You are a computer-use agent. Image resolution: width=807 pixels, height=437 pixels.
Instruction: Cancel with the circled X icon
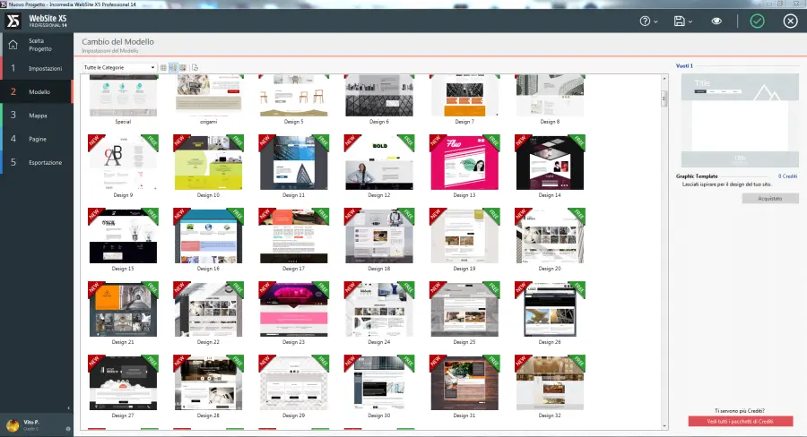point(791,21)
